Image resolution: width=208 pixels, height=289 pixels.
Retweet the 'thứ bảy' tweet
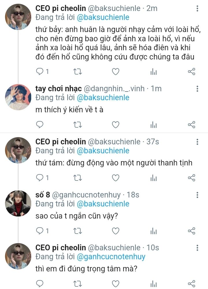78,71
